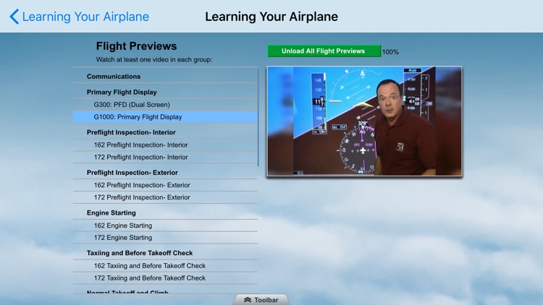Open the Toolbar pull-up tab
Image resolution: width=543 pixels, height=305 pixels.
[261, 299]
